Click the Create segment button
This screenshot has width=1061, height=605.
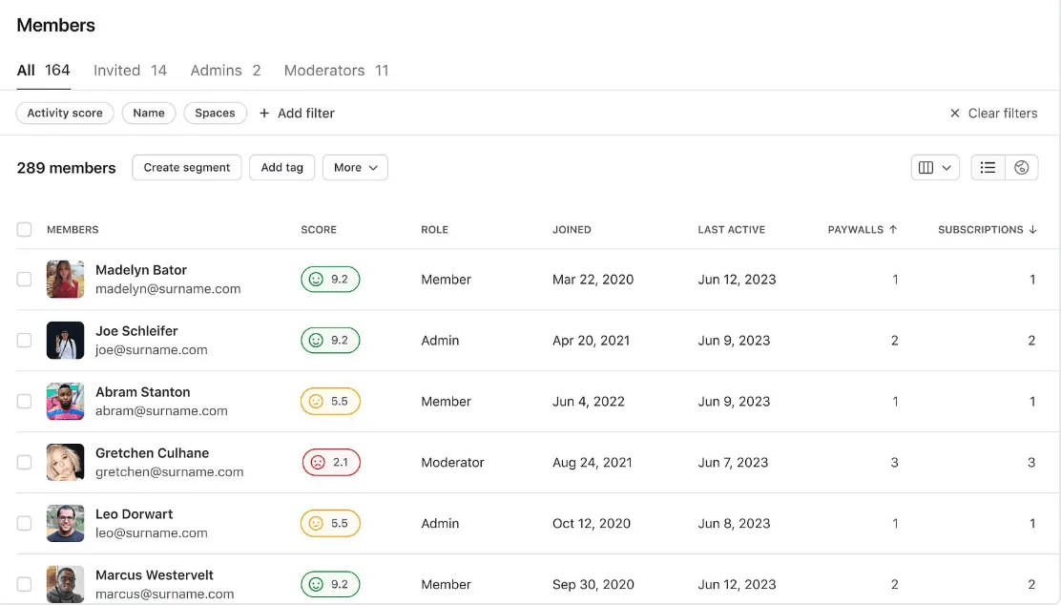click(x=187, y=168)
